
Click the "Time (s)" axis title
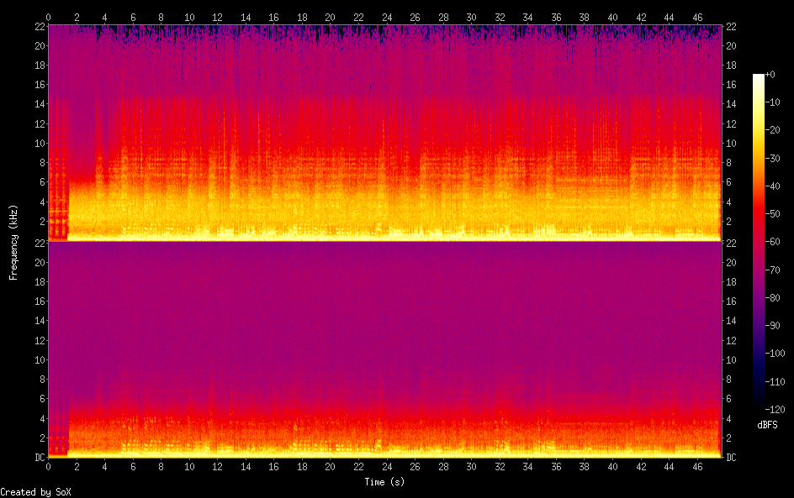tap(385, 482)
